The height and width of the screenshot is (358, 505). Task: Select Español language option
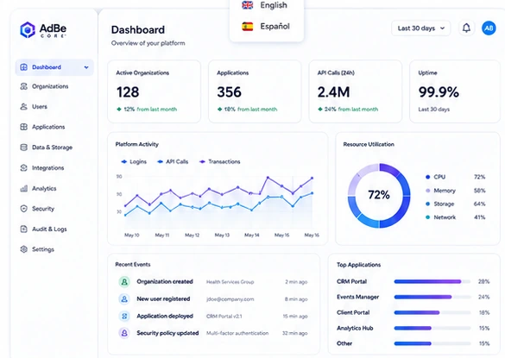267,27
